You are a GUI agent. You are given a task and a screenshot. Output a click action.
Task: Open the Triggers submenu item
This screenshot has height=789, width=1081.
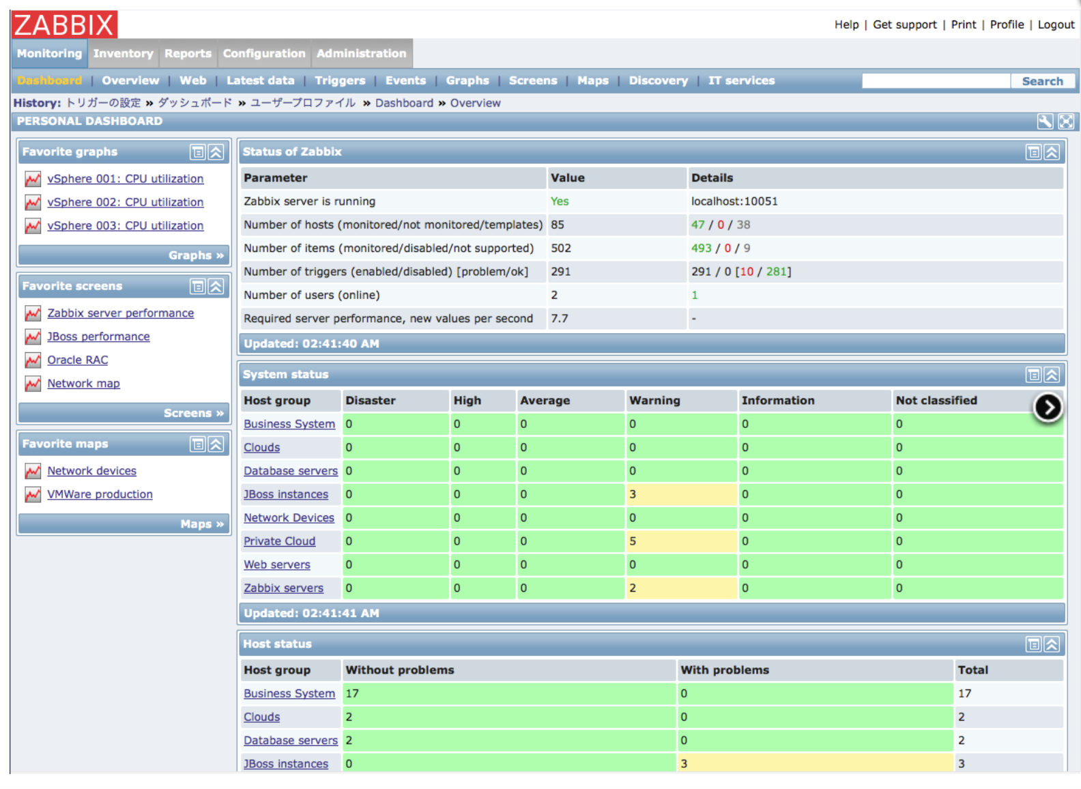click(340, 81)
